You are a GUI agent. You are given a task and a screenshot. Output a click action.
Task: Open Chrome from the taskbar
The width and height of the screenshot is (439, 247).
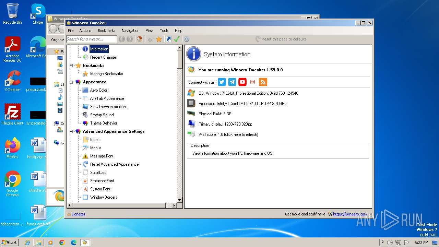[x=62, y=243]
